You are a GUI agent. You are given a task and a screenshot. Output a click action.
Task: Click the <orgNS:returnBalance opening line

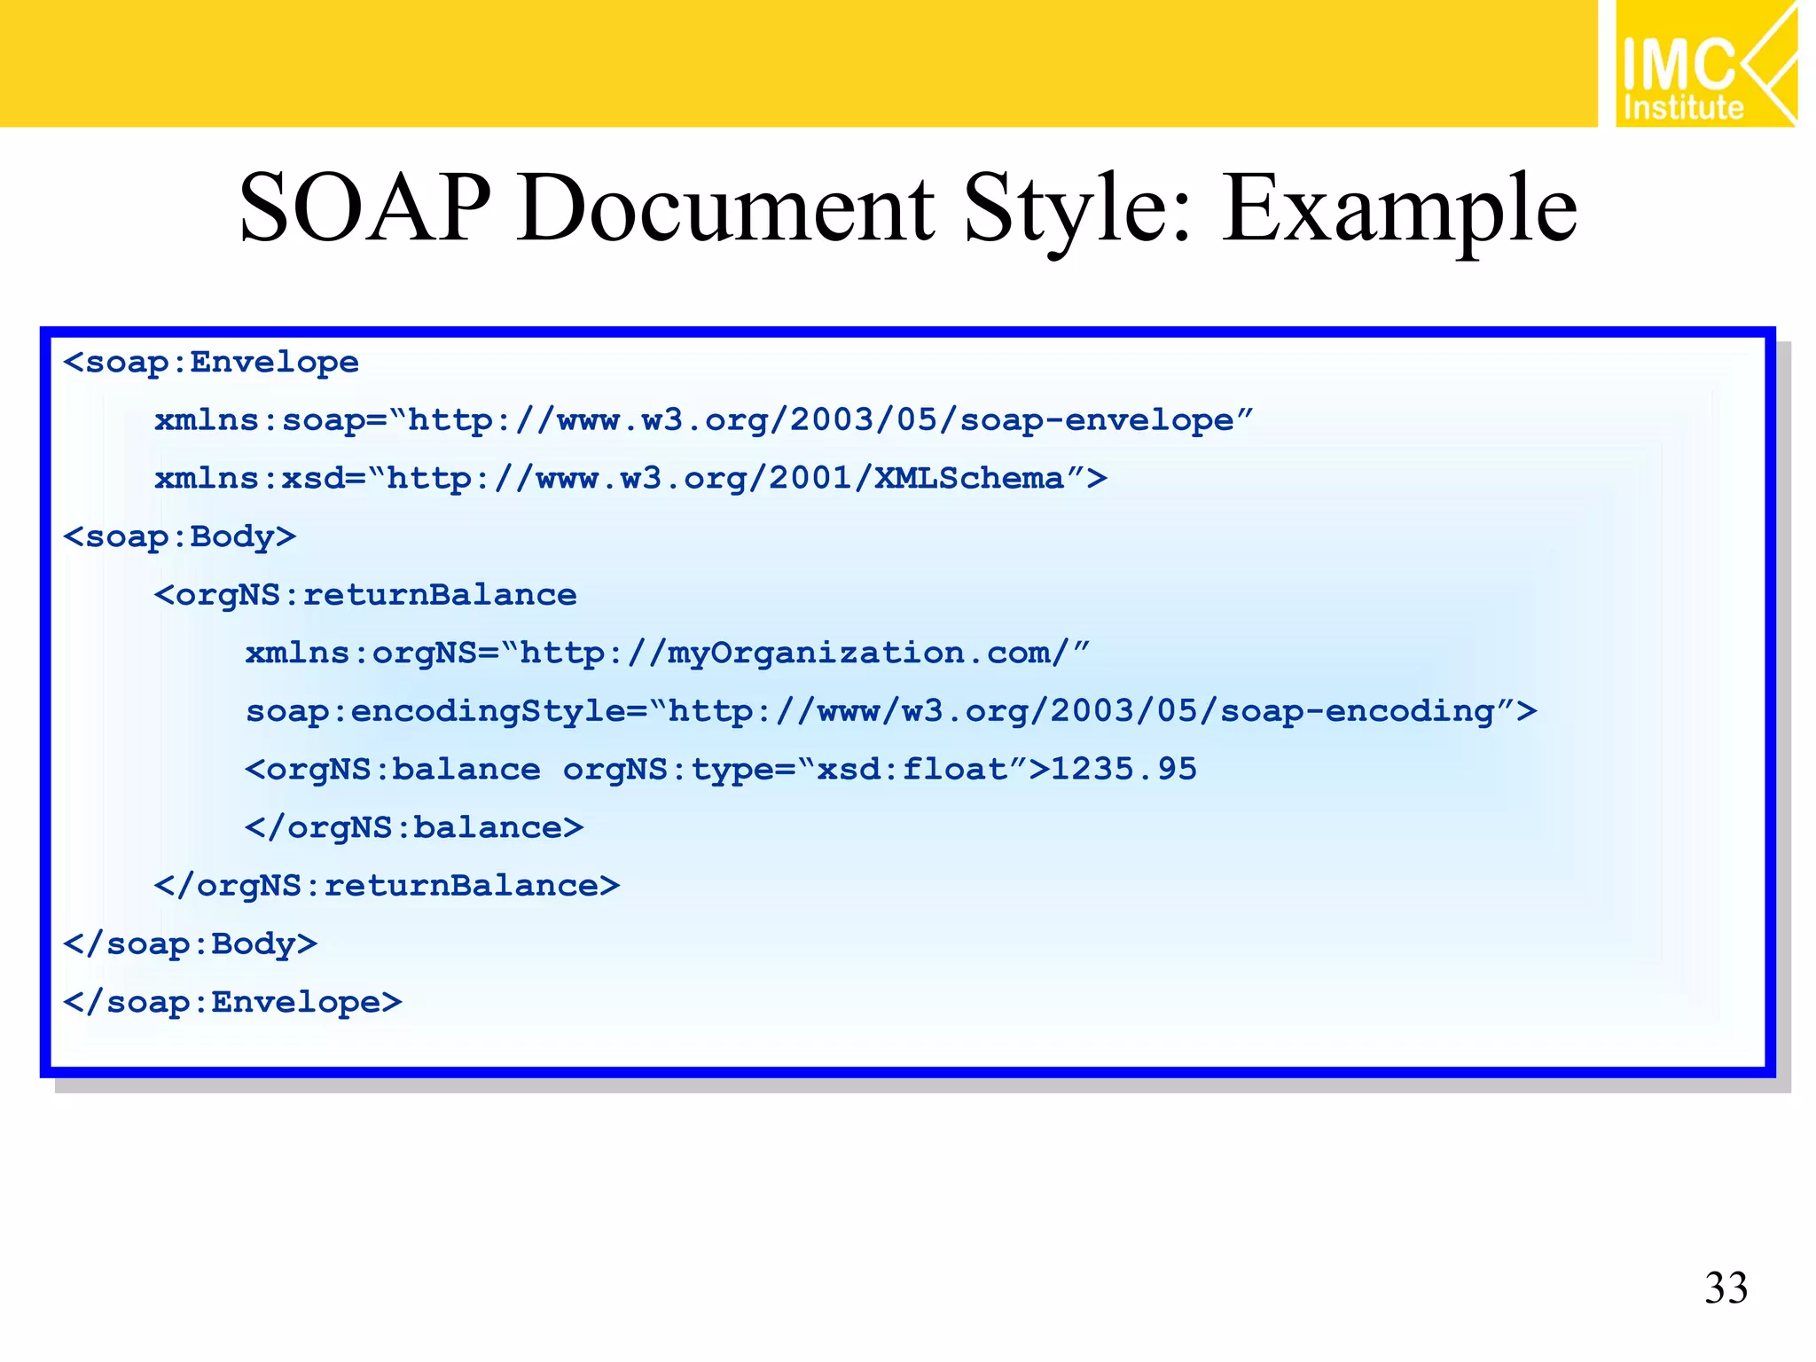click(365, 595)
